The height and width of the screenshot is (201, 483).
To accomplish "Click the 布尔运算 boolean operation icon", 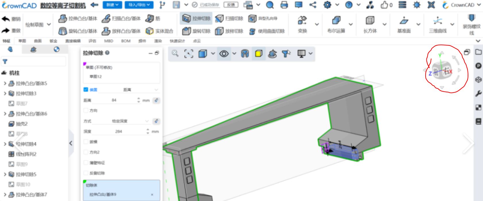I will tap(336, 21).
